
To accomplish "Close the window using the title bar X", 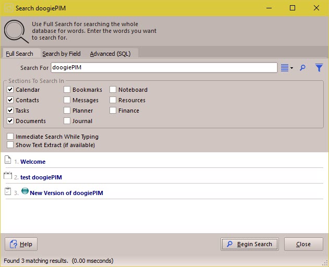I will (x=316, y=8).
